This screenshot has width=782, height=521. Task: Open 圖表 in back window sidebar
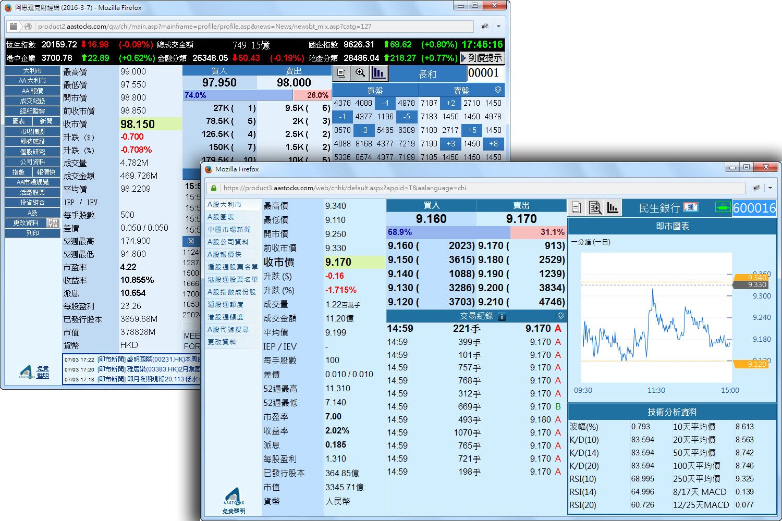coord(19,121)
